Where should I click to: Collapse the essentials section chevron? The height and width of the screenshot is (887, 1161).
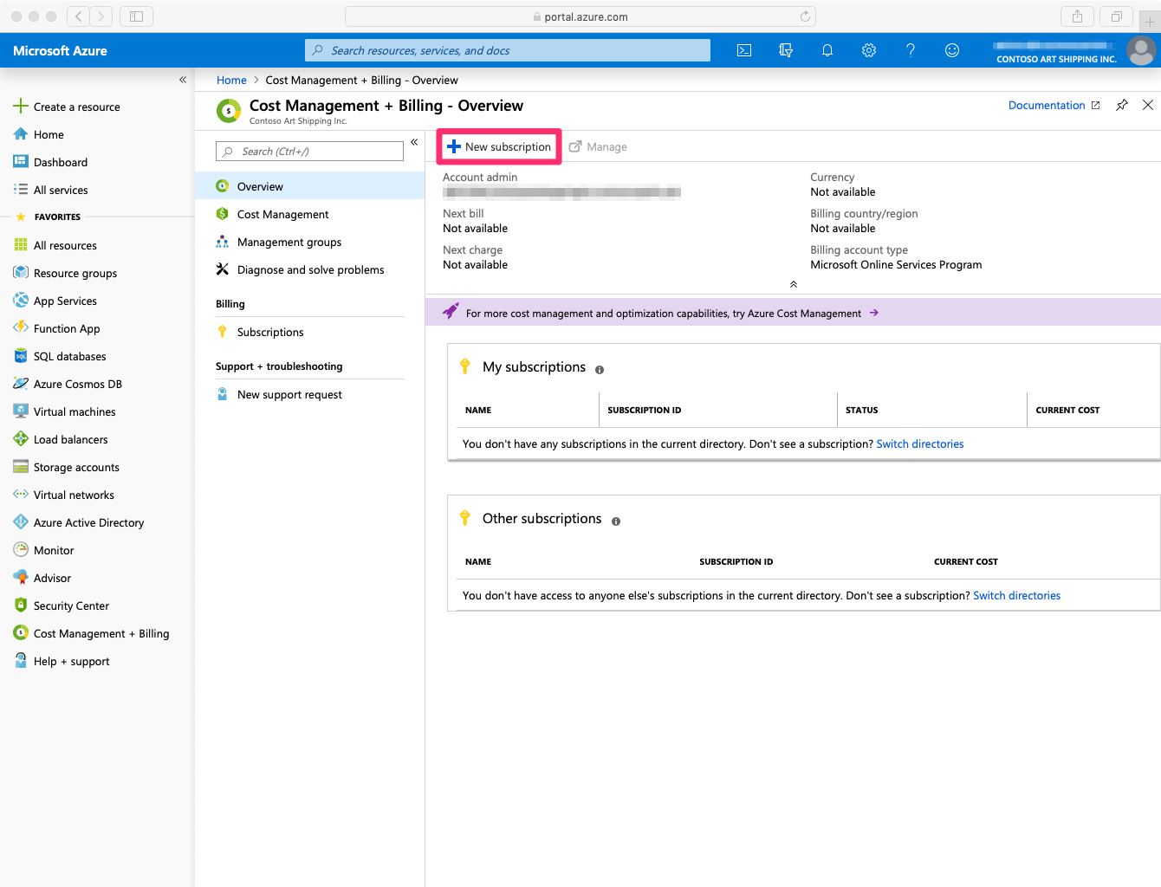click(794, 284)
